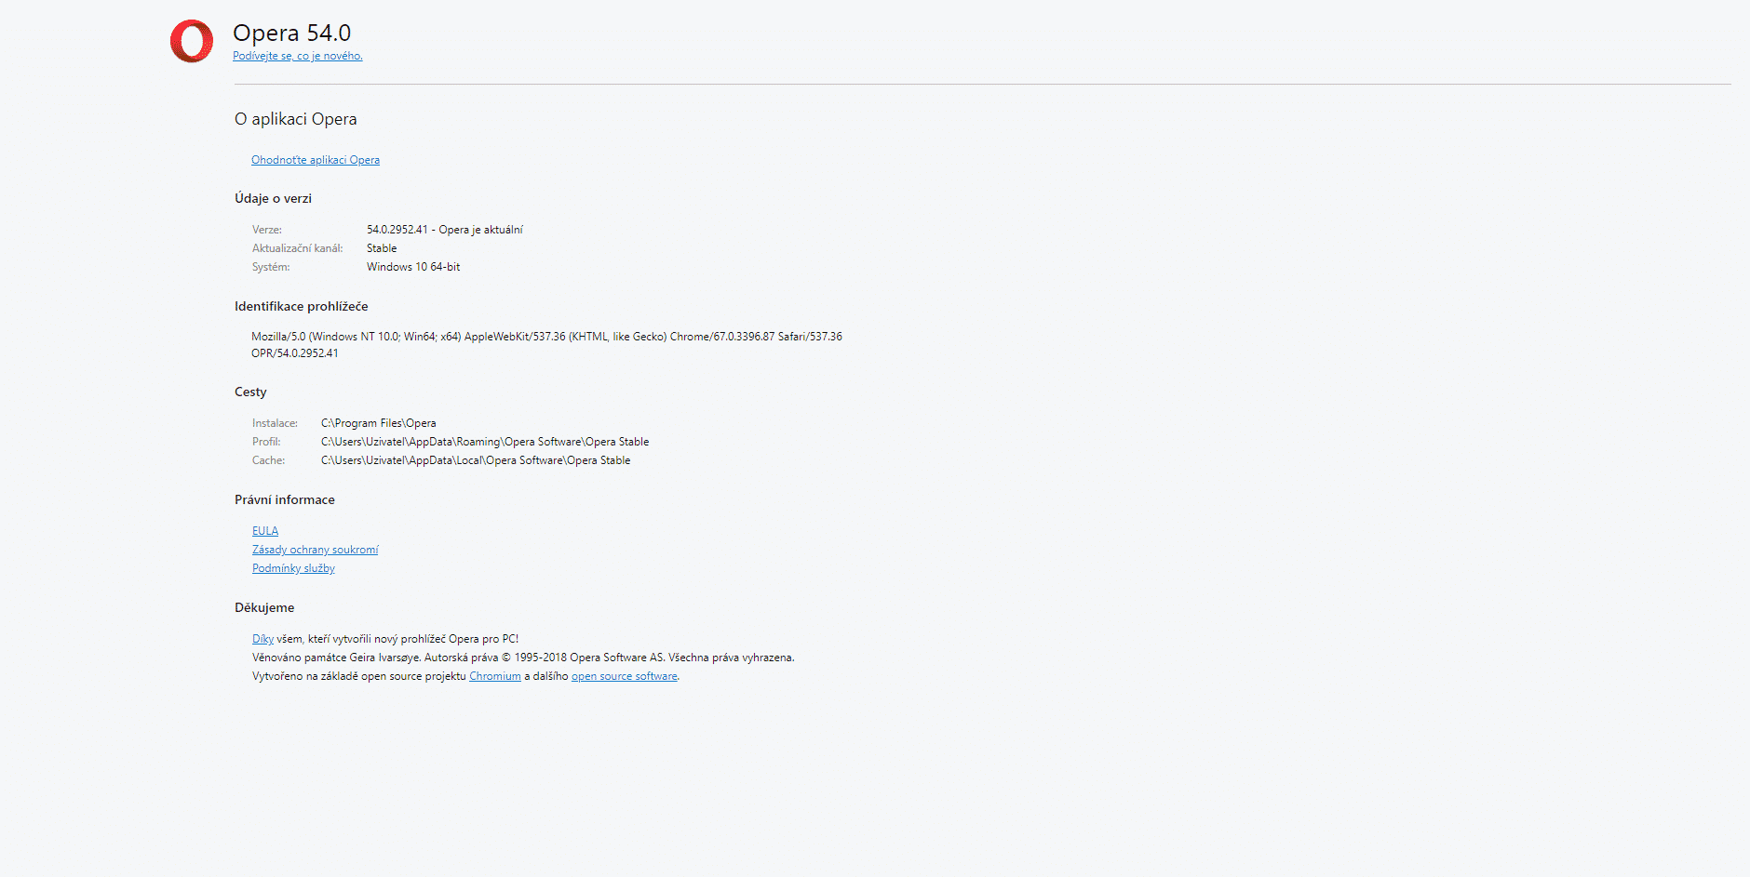The width and height of the screenshot is (1750, 877).
Task: Click the 'Právní informace' section heading
Action: 284,499
